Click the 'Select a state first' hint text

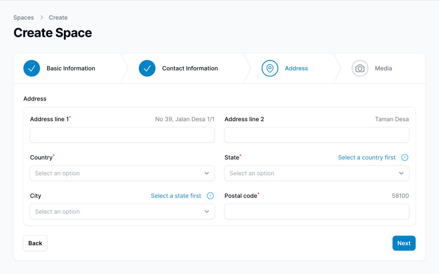(x=176, y=196)
